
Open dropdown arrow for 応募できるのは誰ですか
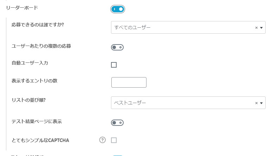pos(261,28)
